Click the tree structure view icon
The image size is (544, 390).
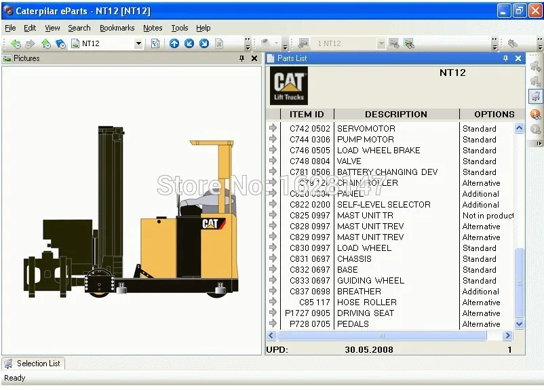155,43
